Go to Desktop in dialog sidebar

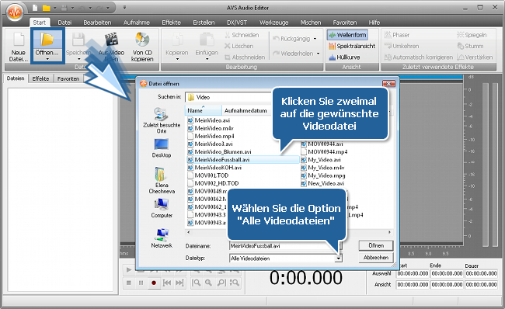[162, 148]
